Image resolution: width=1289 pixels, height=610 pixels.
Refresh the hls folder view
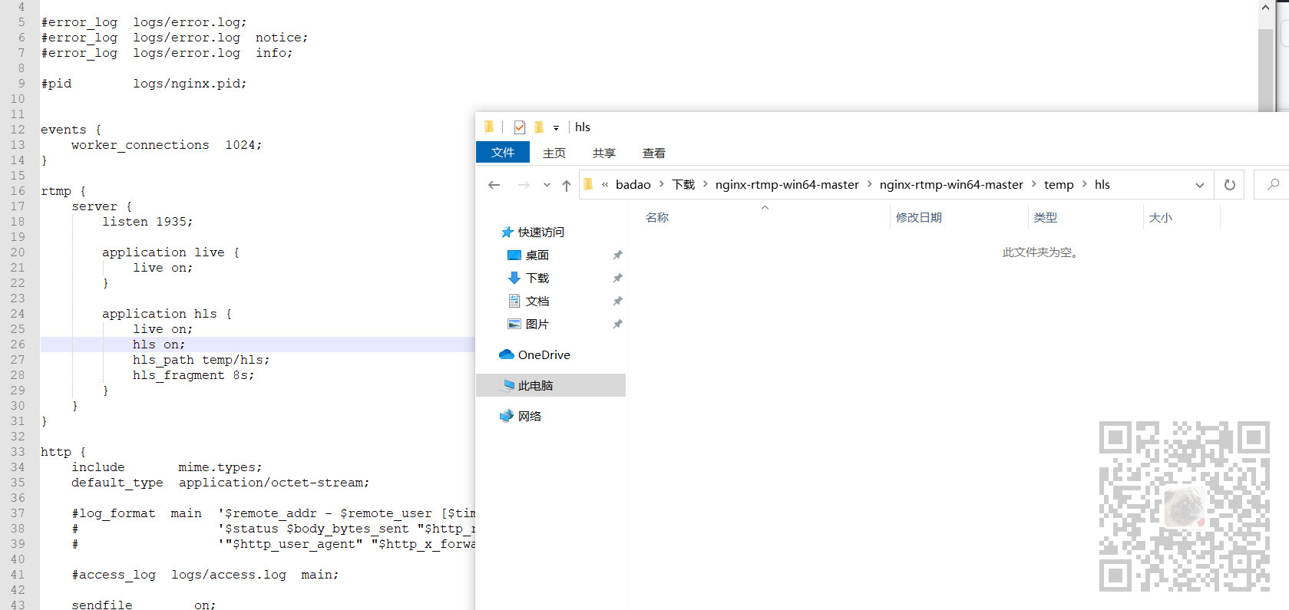pyautogui.click(x=1230, y=185)
